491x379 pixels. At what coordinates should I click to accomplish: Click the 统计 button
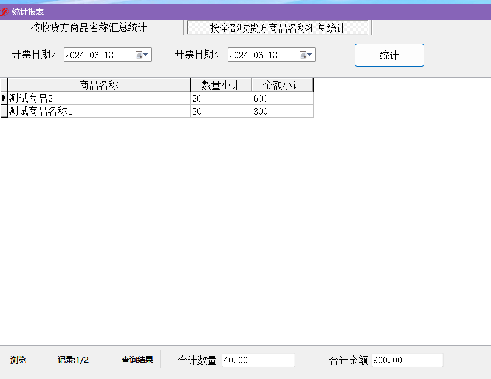point(390,55)
